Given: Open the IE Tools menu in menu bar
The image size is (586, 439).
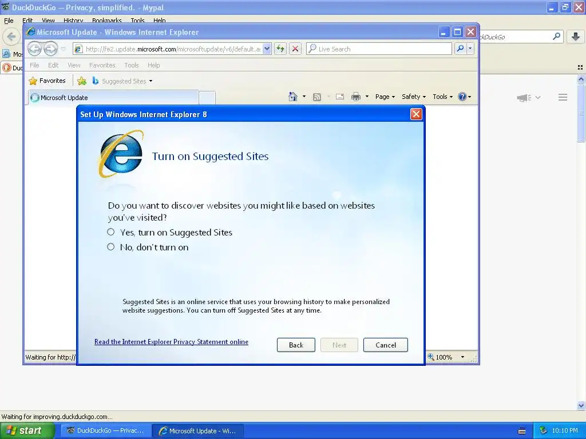Looking at the screenshot, I should pyautogui.click(x=131, y=65).
